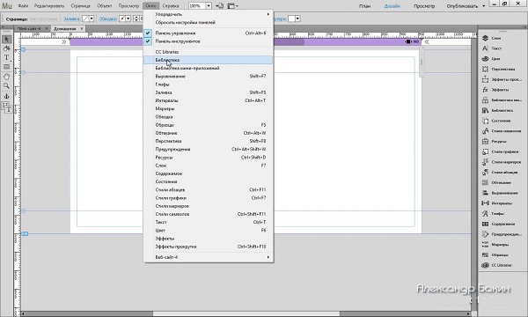Switch to Просмотр mode at top right
Image resolution: width=528 pixels, height=317 pixels.
tap(424, 6)
